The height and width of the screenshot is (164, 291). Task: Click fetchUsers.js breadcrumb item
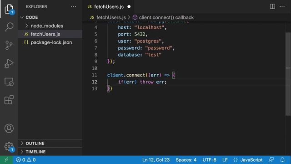pos(111,17)
